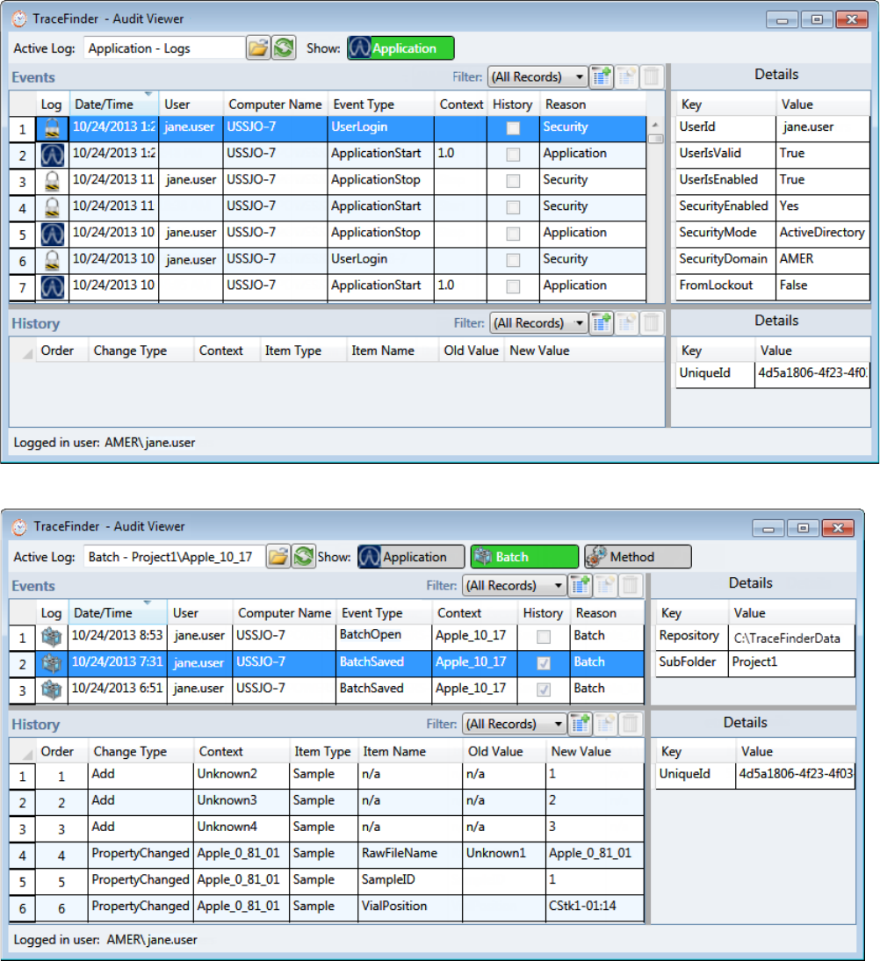The image size is (880, 961).
Task: Toggle History checkbox for ApplicationStop row 3
Action: tap(513, 181)
